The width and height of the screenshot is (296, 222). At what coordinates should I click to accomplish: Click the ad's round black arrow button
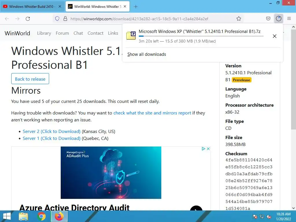(196, 208)
